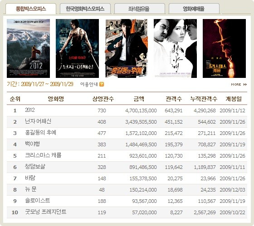Click audience count 451,152
The width and height of the screenshot is (254, 226).
[174, 122]
